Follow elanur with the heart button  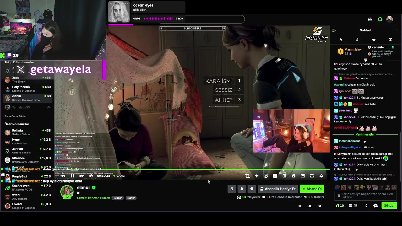pos(252,189)
